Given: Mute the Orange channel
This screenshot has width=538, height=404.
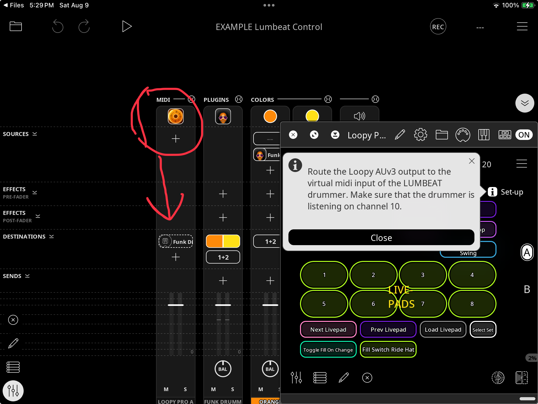Looking at the screenshot, I should (x=261, y=389).
